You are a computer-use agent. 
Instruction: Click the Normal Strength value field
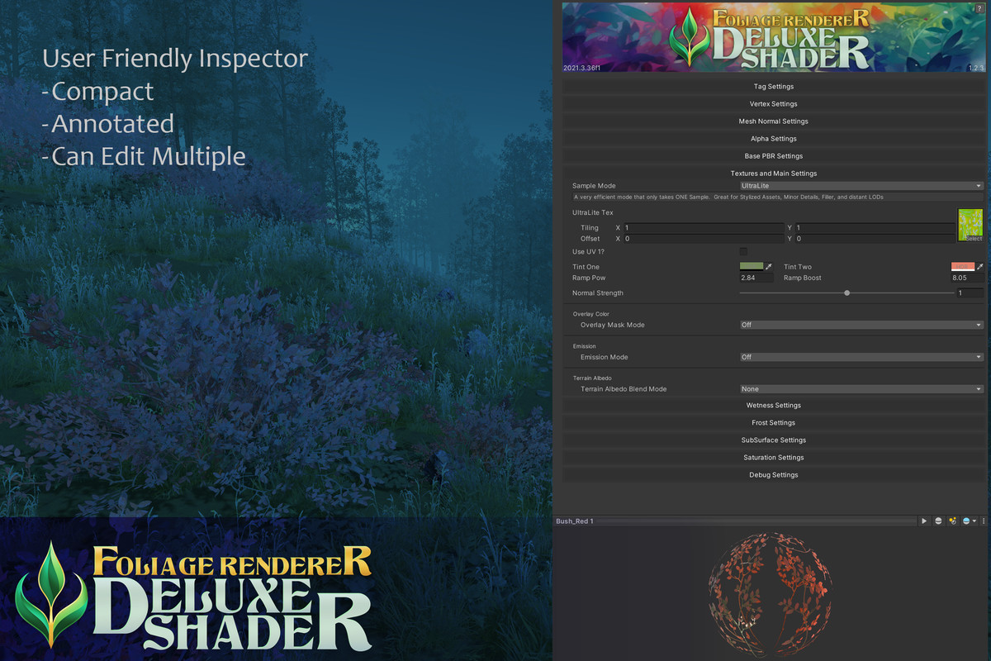pos(970,293)
